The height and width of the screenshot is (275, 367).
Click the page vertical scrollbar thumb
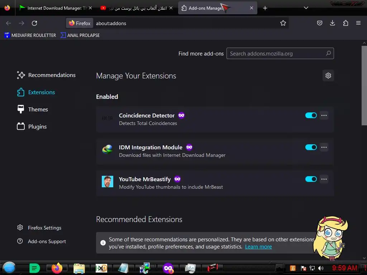[x=364, y=85]
